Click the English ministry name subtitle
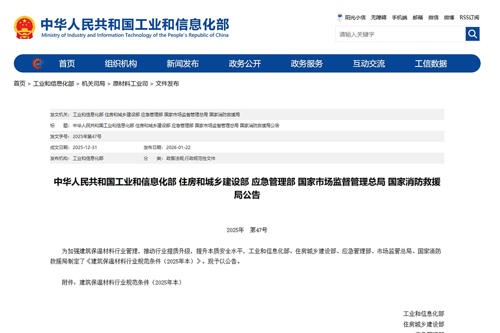 pos(135,35)
